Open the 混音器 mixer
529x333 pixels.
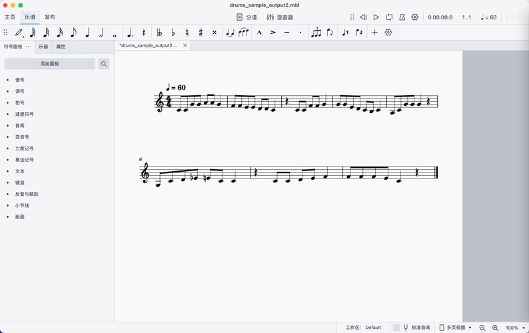280,17
